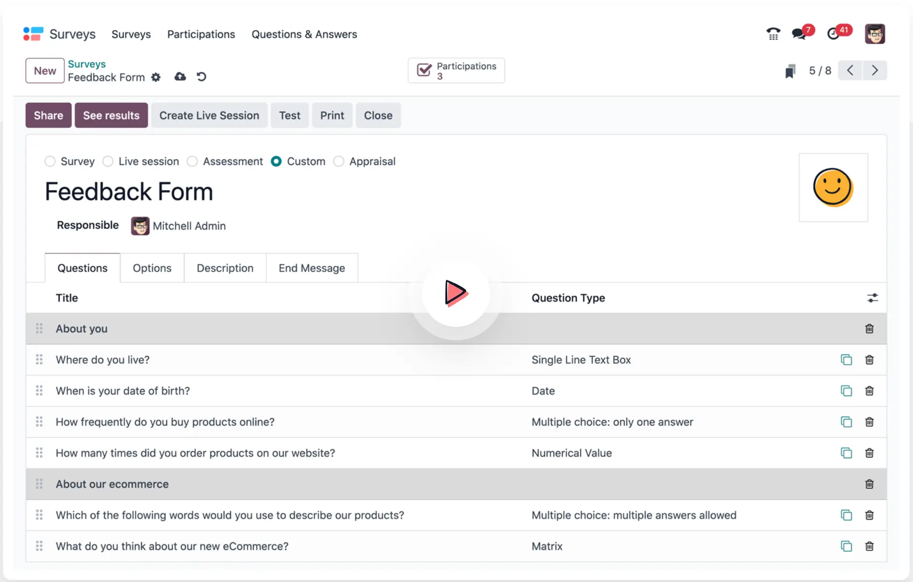Open the 'Where do you live?' question
This screenshot has height=582, width=913.
pyautogui.click(x=103, y=360)
